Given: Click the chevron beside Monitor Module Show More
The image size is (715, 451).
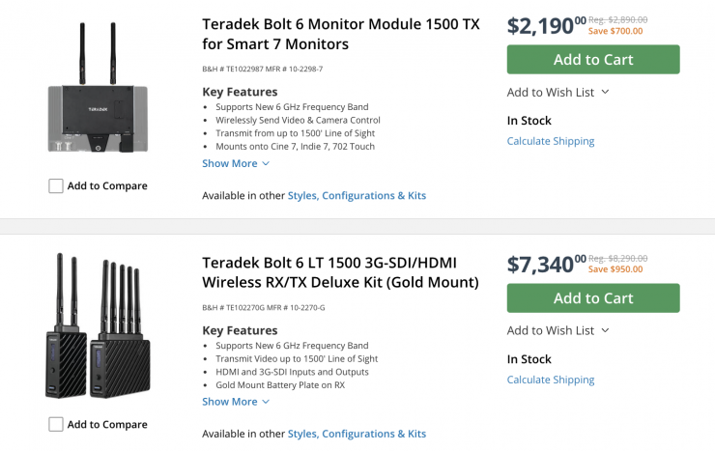Looking at the screenshot, I should [x=267, y=163].
